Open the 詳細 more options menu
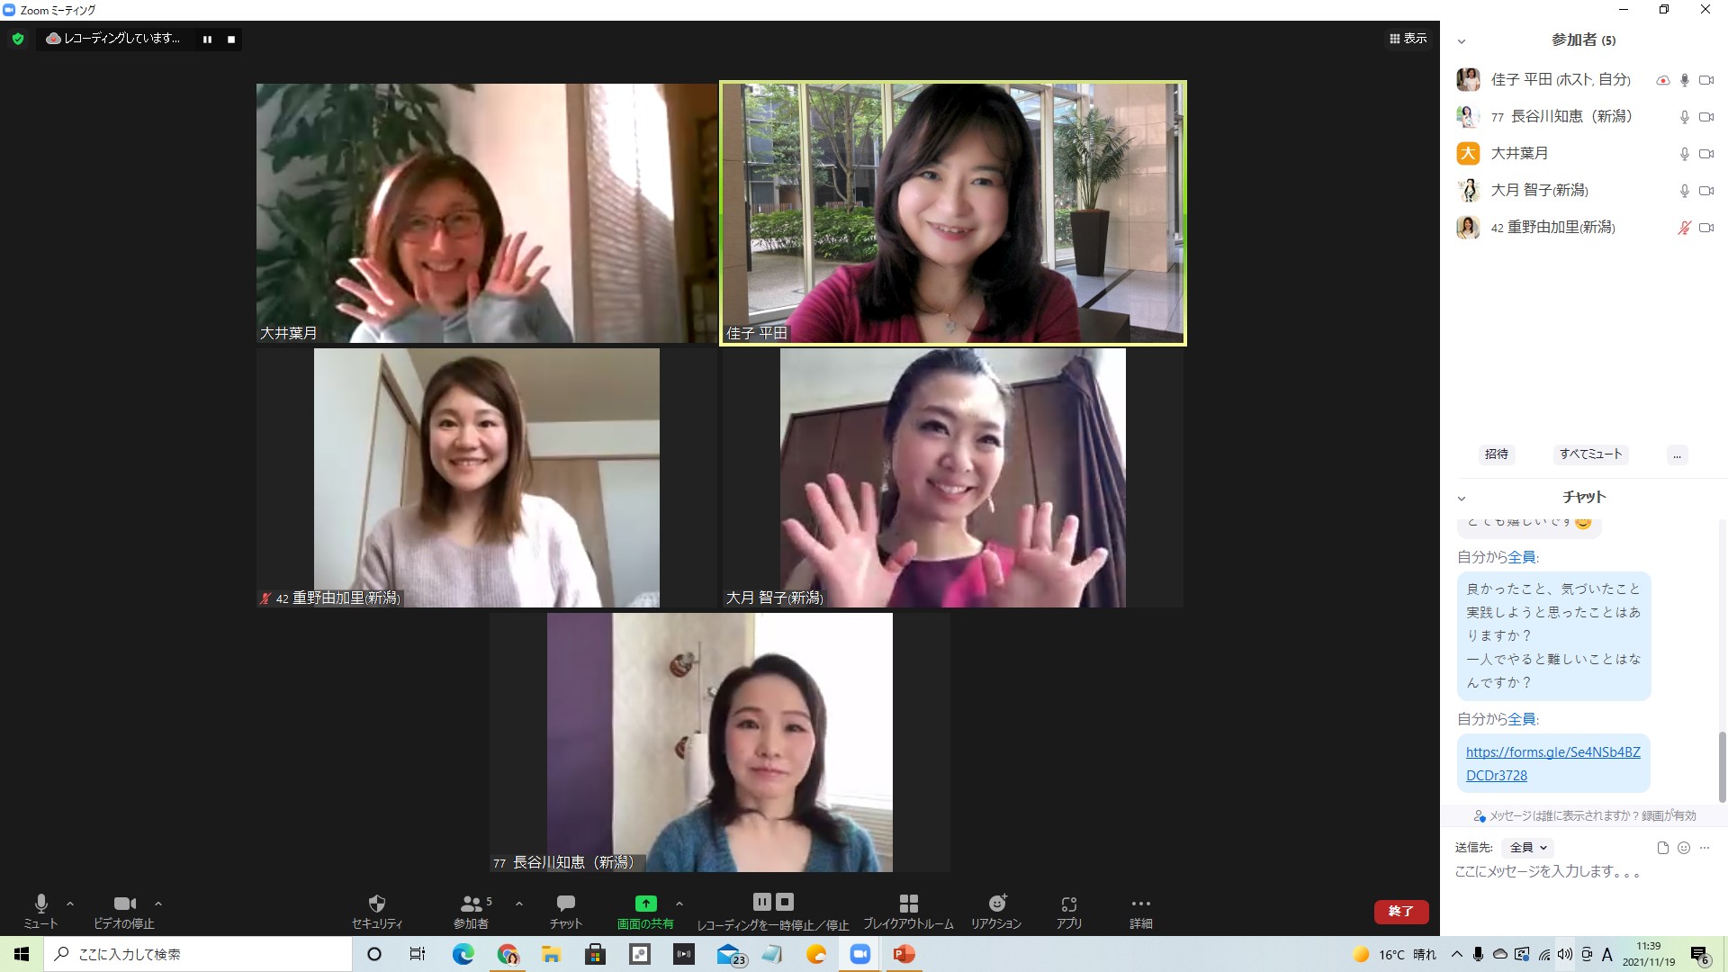This screenshot has height=972, width=1728. (x=1141, y=911)
